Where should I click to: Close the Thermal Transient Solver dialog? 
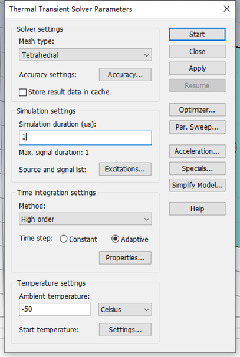point(226,9)
